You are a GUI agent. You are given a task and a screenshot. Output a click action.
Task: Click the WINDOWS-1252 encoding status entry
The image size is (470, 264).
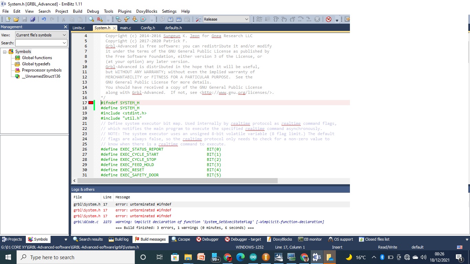250,247
